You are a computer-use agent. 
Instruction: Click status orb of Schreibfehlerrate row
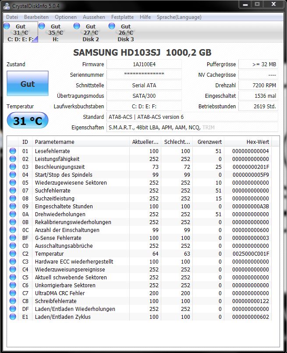pyautogui.click(x=13, y=300)
